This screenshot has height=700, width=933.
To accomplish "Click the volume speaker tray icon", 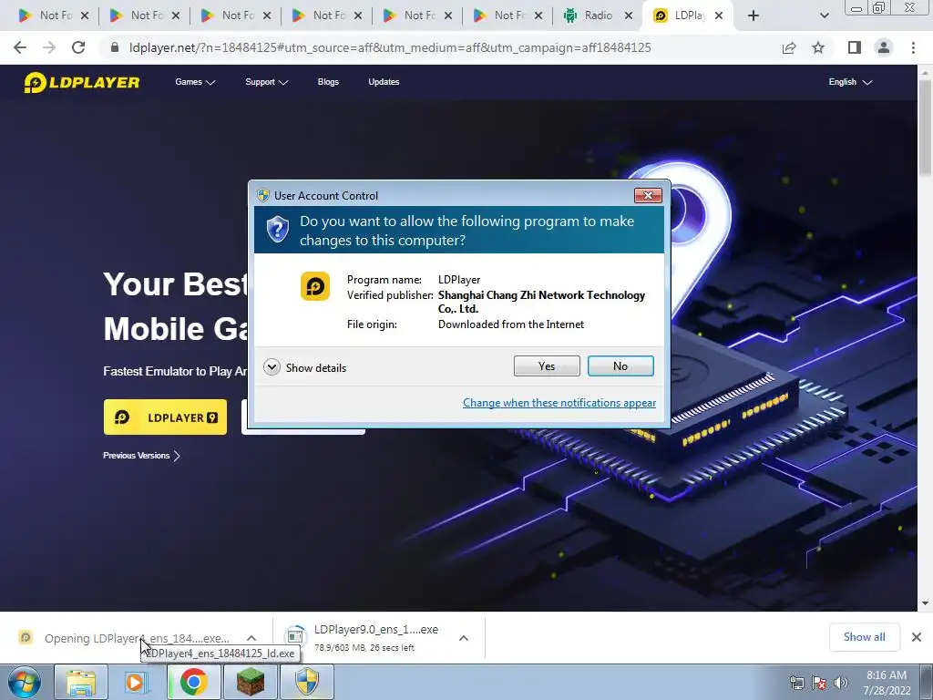I will [x=841, y=683].
